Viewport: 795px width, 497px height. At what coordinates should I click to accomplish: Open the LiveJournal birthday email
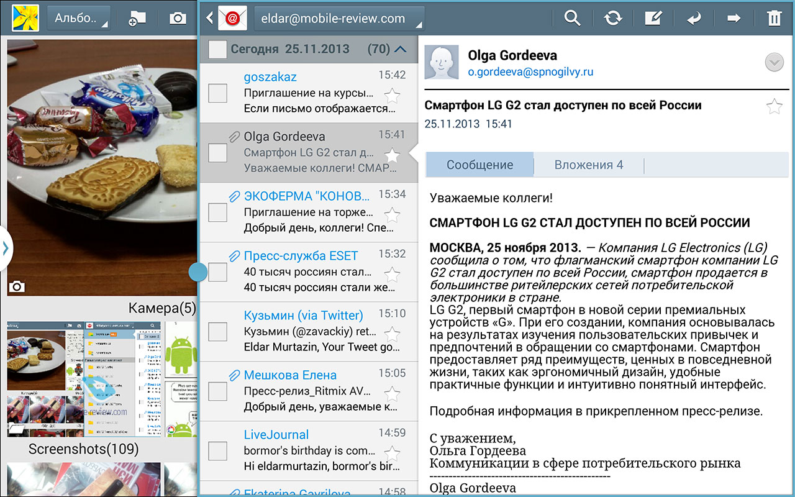(x=309, y=451)
